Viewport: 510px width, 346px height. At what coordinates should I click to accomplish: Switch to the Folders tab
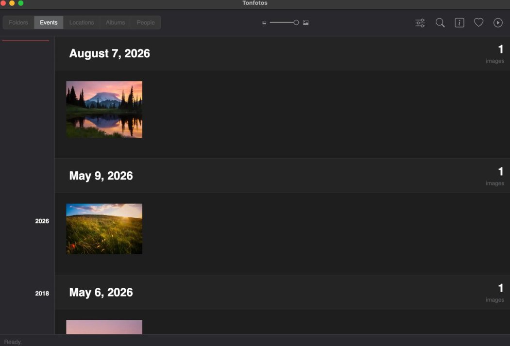(18, 22)
